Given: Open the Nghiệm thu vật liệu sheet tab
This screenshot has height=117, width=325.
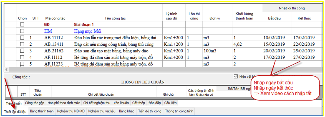Looking at the screenshot, I should click(x=102, y=111).
